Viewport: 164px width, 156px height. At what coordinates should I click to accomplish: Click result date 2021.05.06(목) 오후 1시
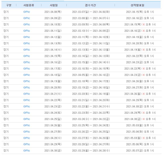[x=140, y=144]
